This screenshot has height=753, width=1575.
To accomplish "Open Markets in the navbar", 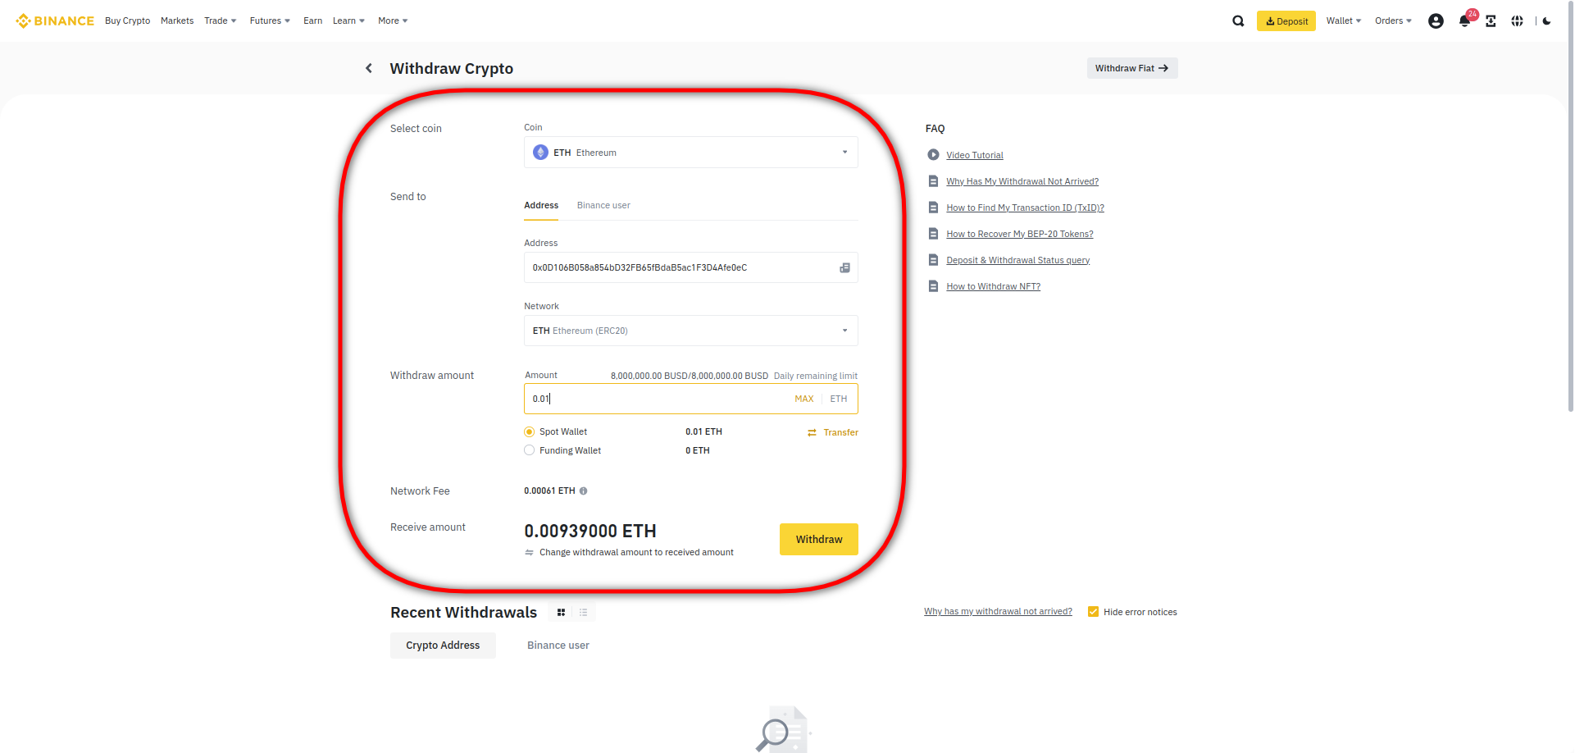I will pyautogui.click(x=177, y=21).
